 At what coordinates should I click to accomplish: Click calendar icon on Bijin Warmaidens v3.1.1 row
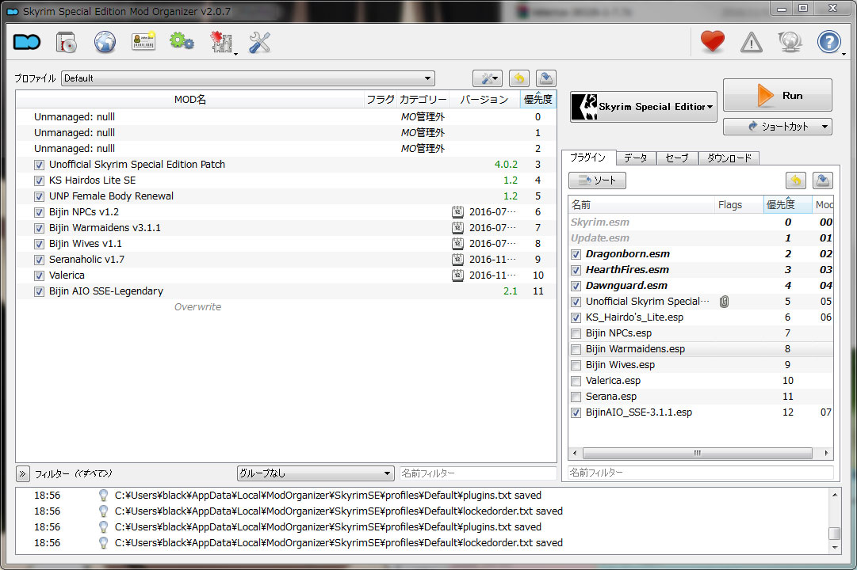(457, 228)
